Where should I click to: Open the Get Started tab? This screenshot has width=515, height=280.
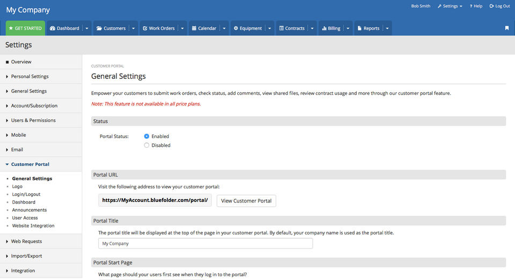(25, 28)
